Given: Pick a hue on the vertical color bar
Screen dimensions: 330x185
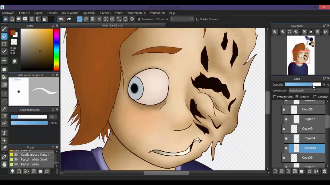Looking at the screenshot, I should [56, 49].
